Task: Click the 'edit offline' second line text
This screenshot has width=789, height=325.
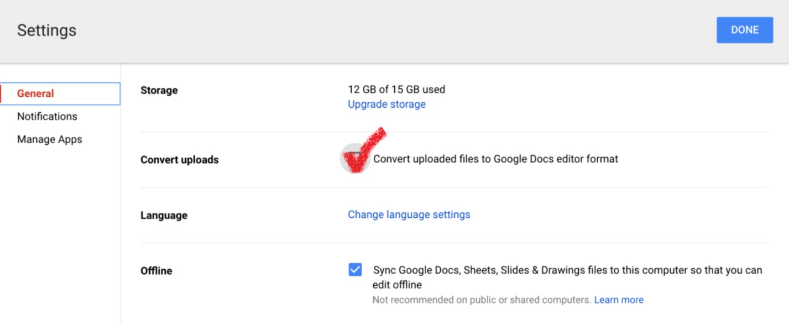Action: pyautogui.click(x=397, y=285)
